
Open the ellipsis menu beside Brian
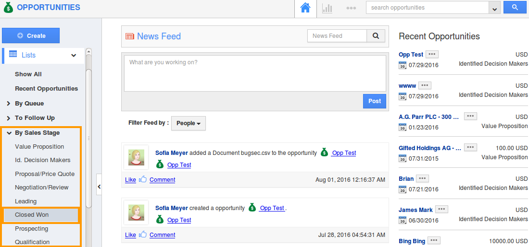(422, 178)
